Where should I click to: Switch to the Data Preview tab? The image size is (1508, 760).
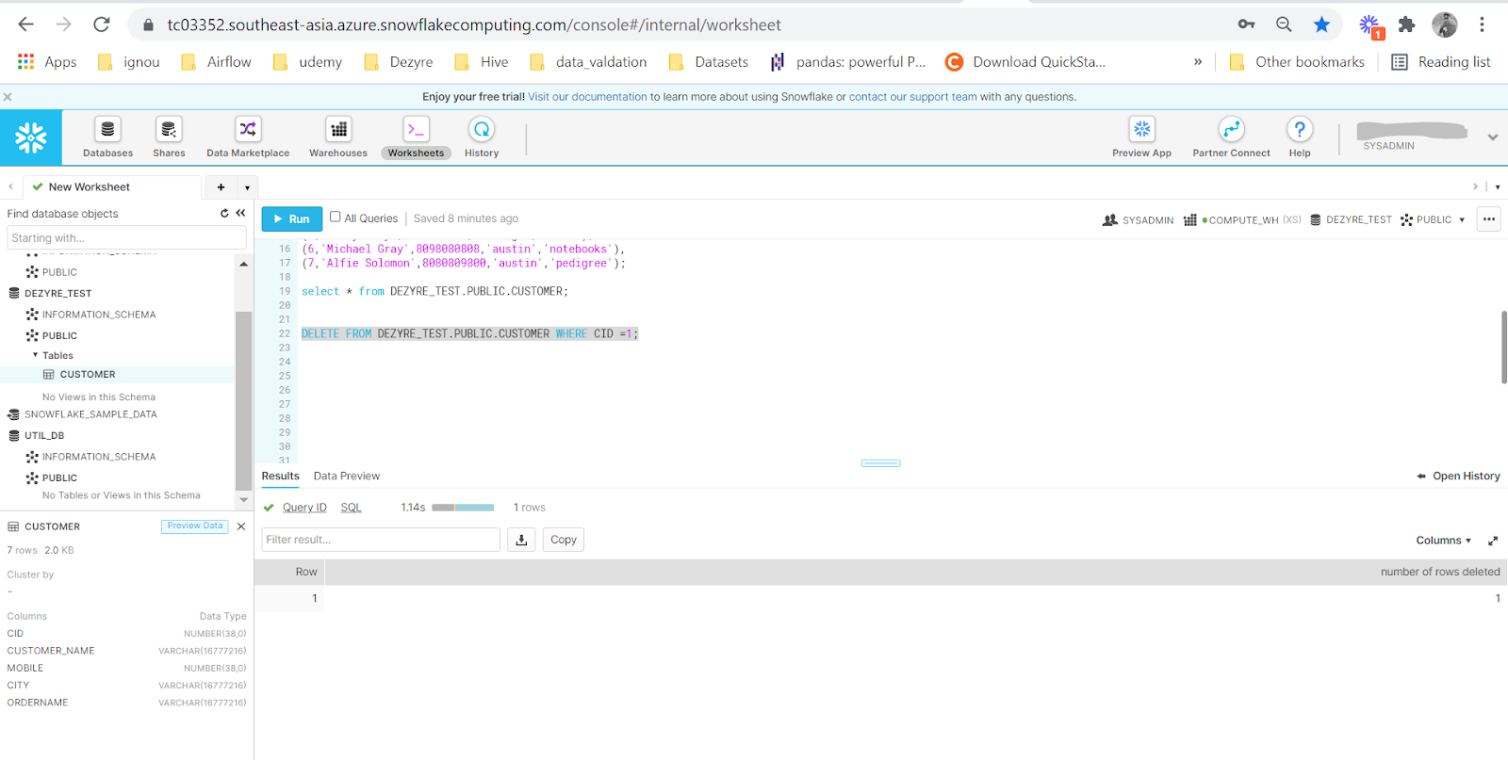point(346,477)
